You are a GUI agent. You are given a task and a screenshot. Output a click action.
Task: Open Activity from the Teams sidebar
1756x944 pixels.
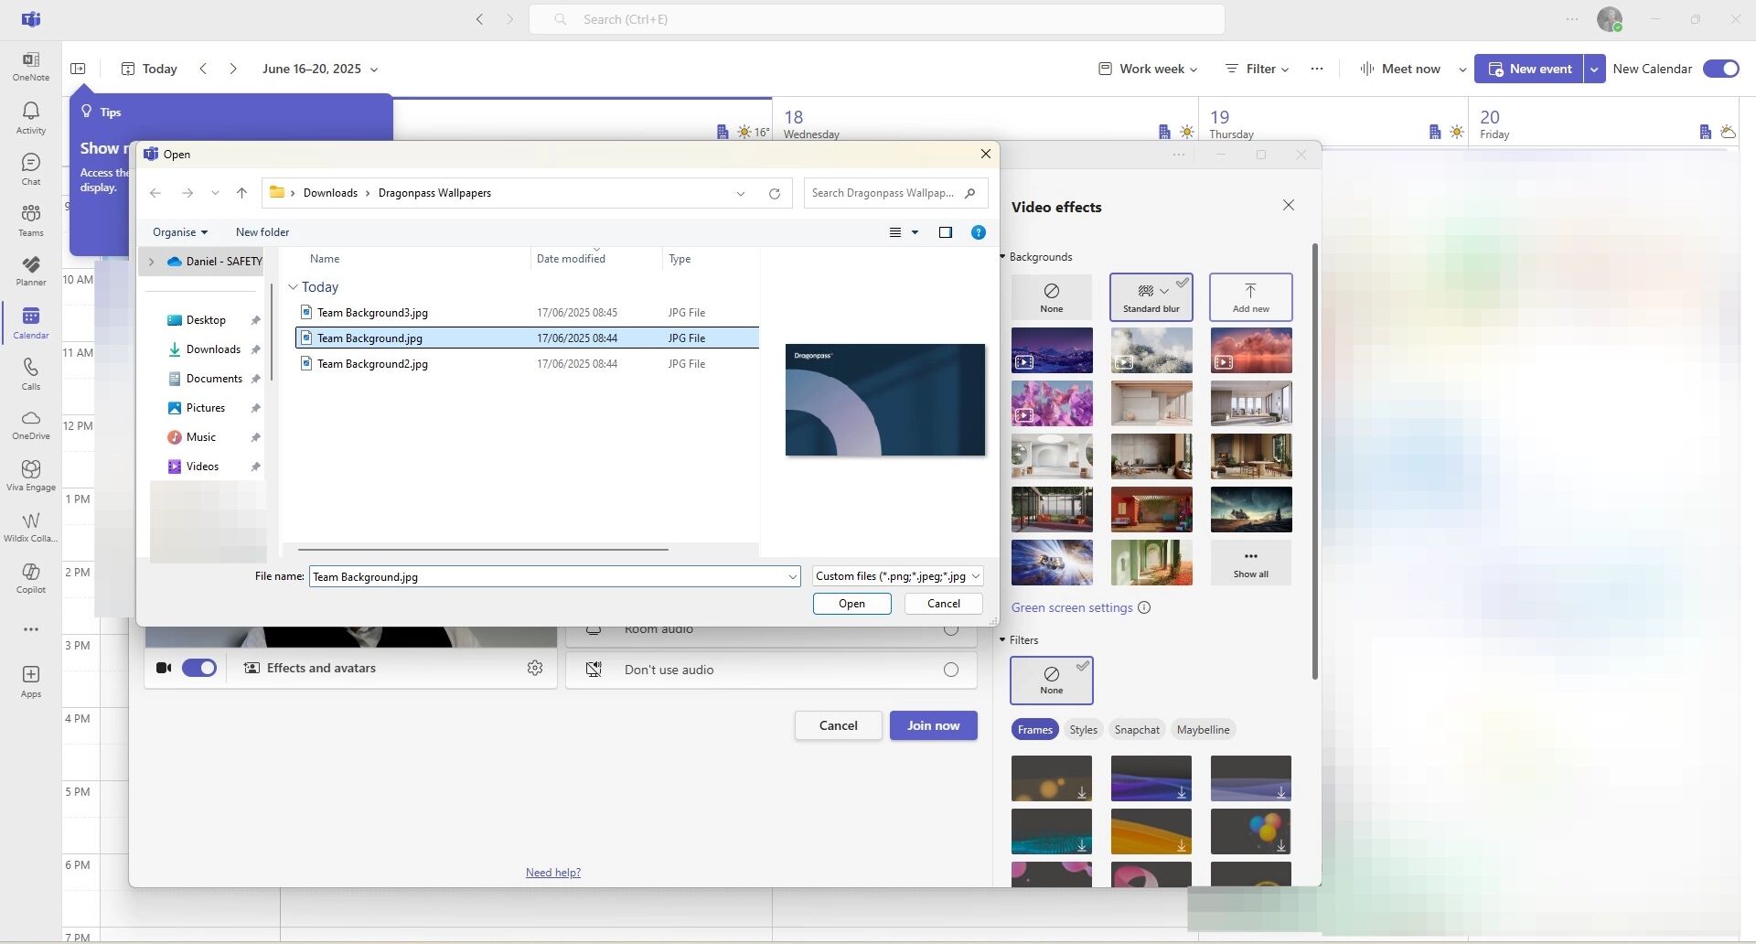click(x=30, y=117)
